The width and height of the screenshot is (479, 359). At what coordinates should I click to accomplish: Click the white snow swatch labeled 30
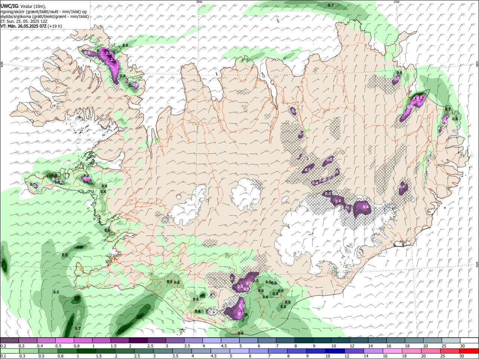[x=470, y=341]
